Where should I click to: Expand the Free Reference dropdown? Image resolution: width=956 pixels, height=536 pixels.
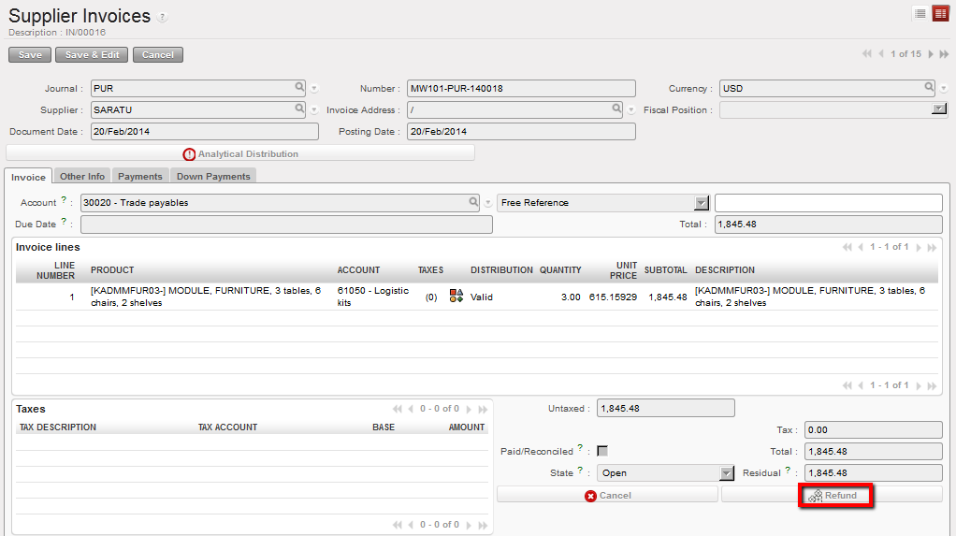pyautogui.click(x=702, y=203)
